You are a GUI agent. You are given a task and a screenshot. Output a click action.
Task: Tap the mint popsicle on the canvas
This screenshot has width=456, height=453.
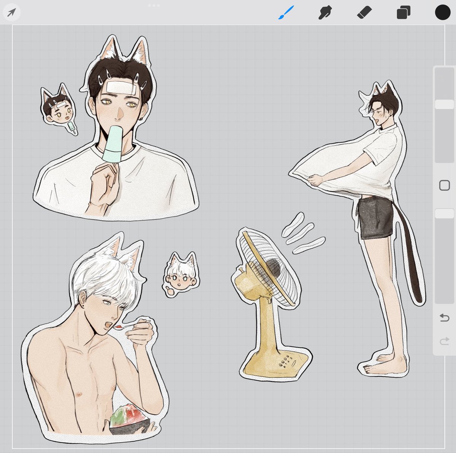112,144
